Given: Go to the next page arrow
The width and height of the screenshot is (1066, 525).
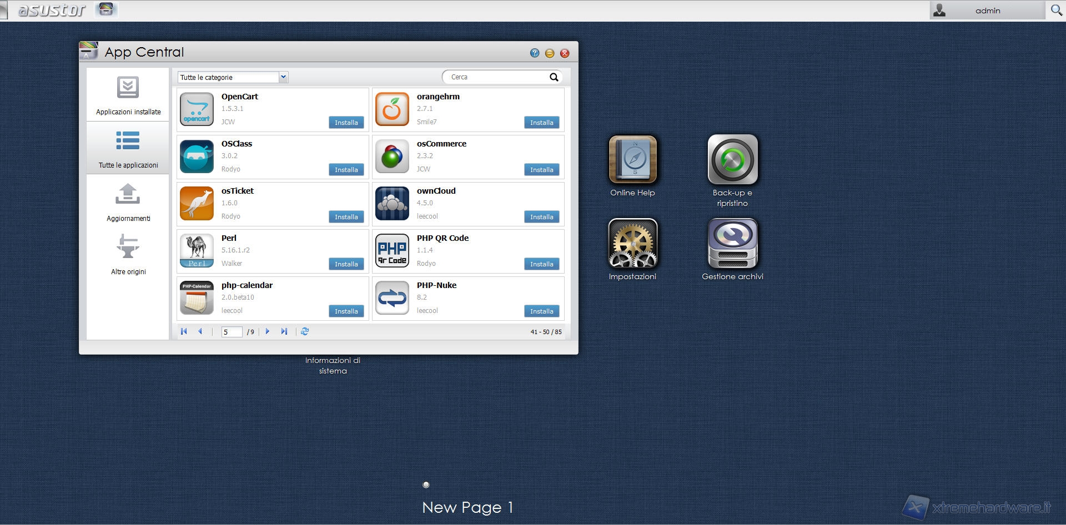Looking at the screenshot, I should [x=268, y=331].
